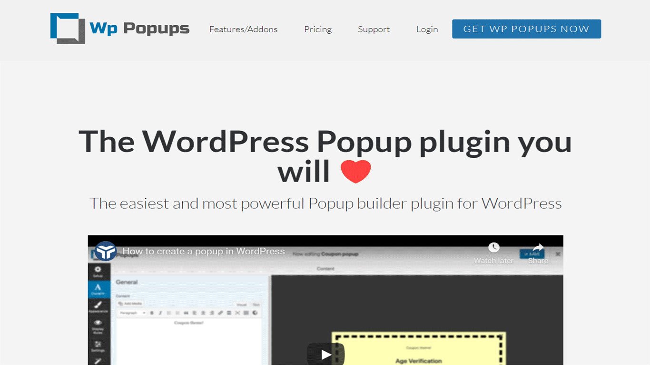The height and width of the screenshot is (365, 650).
Task: Insert a link using the chain icon
Action: click(220, 313)
